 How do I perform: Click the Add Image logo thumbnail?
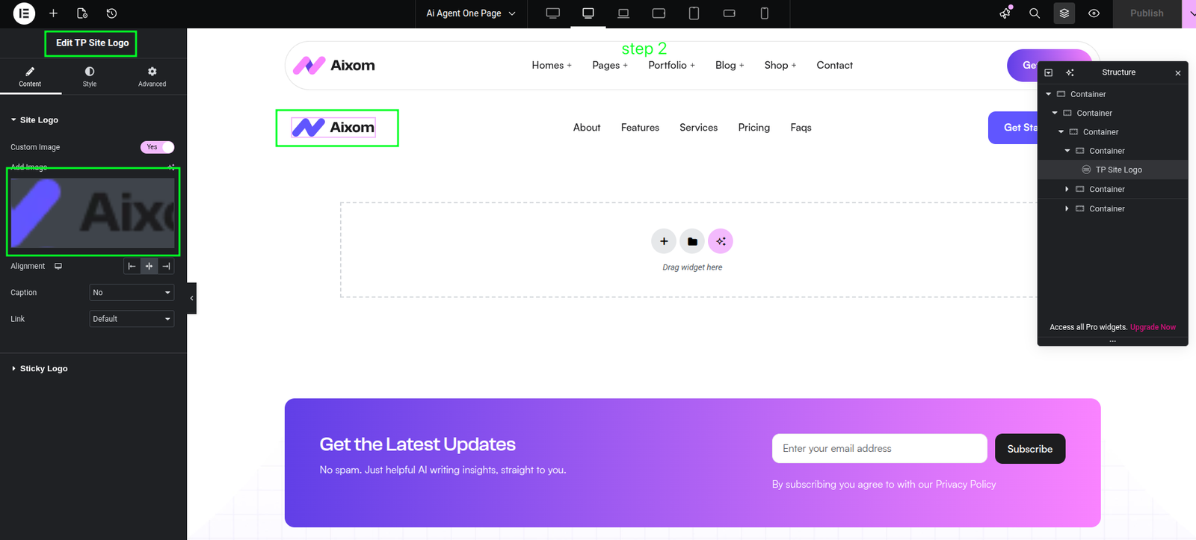coord(92,213)
